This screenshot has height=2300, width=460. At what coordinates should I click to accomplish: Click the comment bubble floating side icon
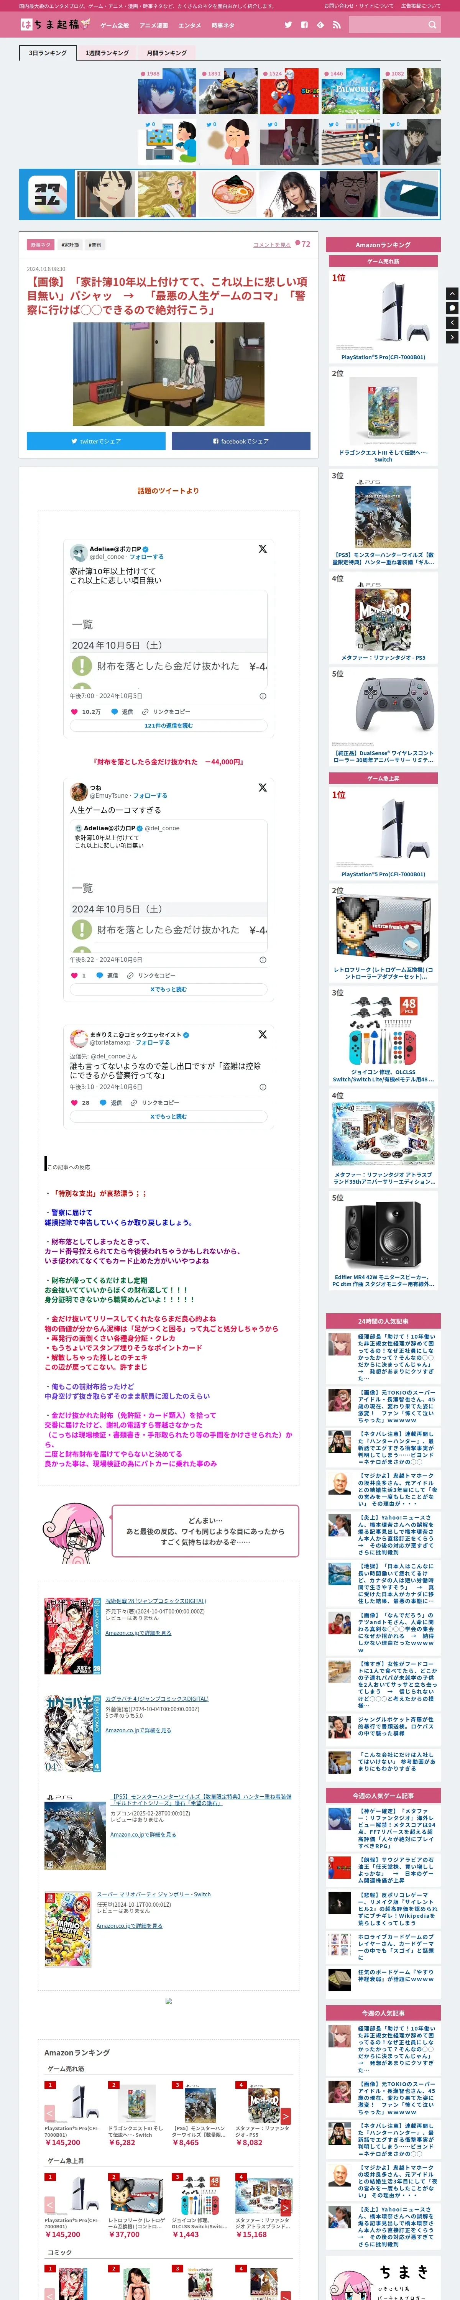click(452, 308)
